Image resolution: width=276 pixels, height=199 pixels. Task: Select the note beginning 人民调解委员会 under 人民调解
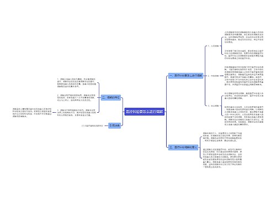coord(244,37)
